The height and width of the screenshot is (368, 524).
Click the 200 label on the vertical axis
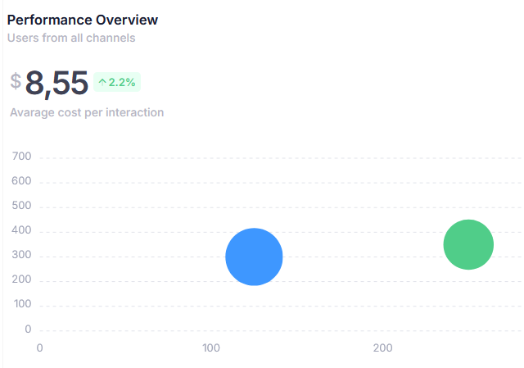click(22, 279)
